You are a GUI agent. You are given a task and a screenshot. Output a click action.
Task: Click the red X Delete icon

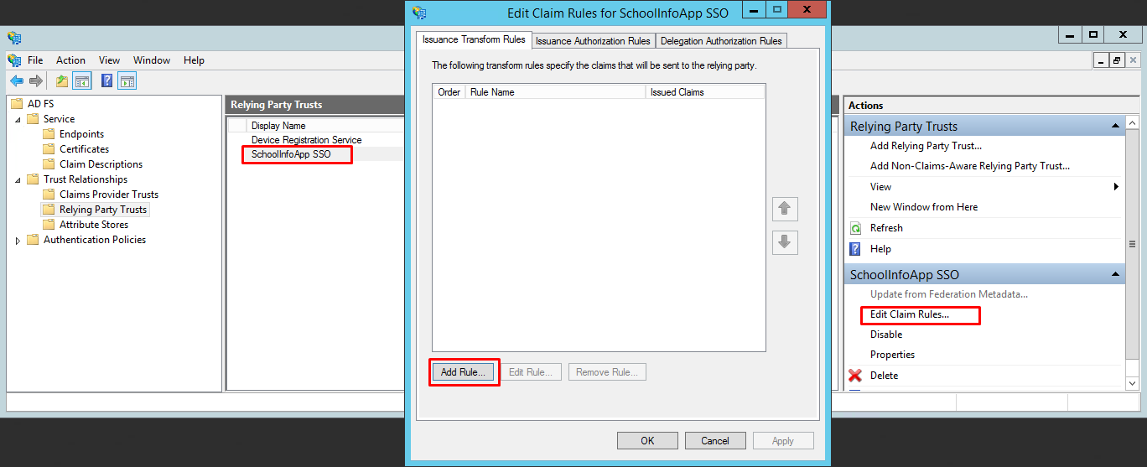(856, 376)
